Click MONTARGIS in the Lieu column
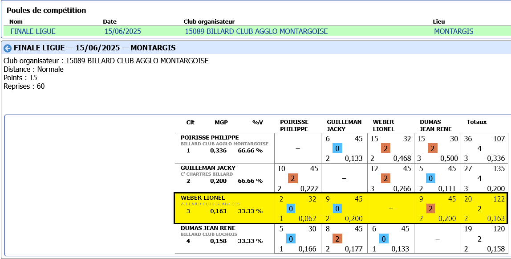Image resolution: width=511 pixels, height=259 pixels. pyautogui.click(x=454, y=31)
